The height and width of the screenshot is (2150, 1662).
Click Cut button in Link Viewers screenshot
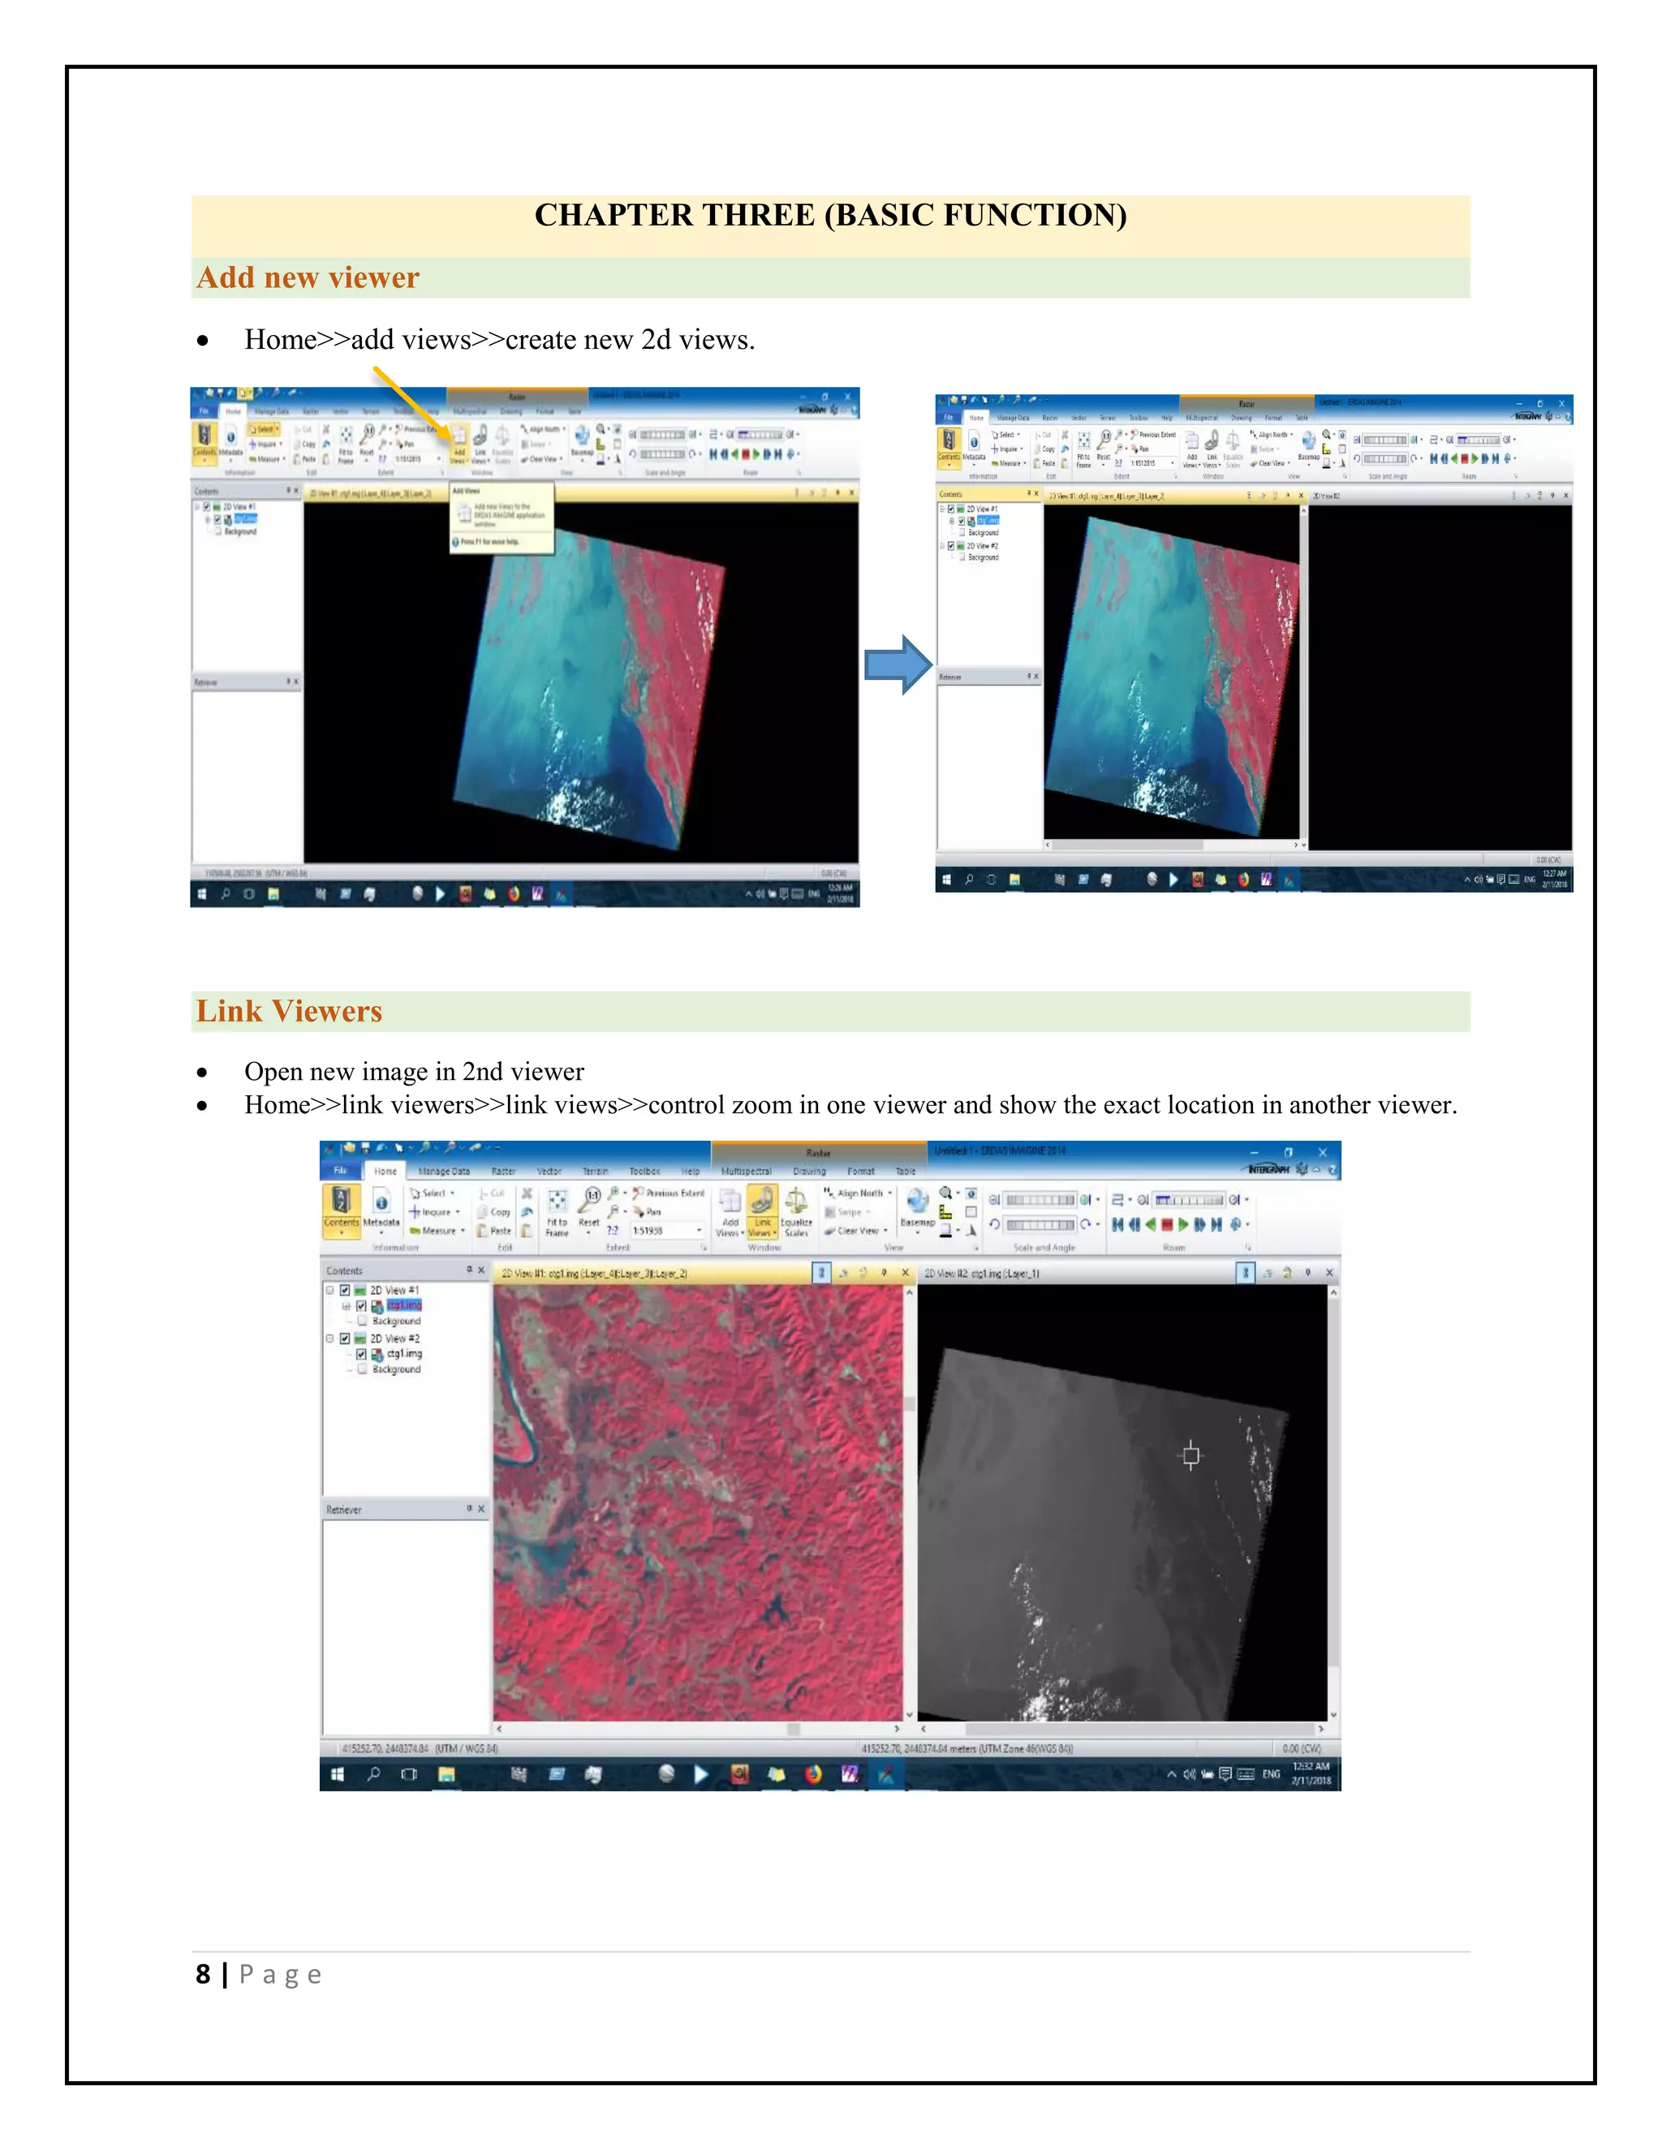[491, 1193]
